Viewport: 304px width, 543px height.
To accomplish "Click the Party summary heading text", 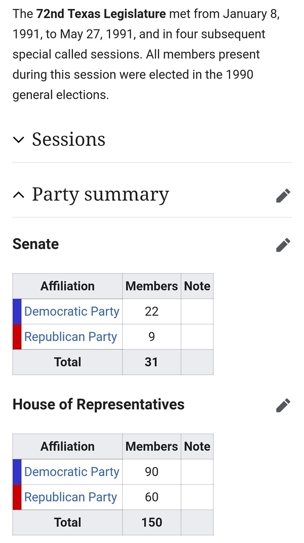I will pos(100,195).
